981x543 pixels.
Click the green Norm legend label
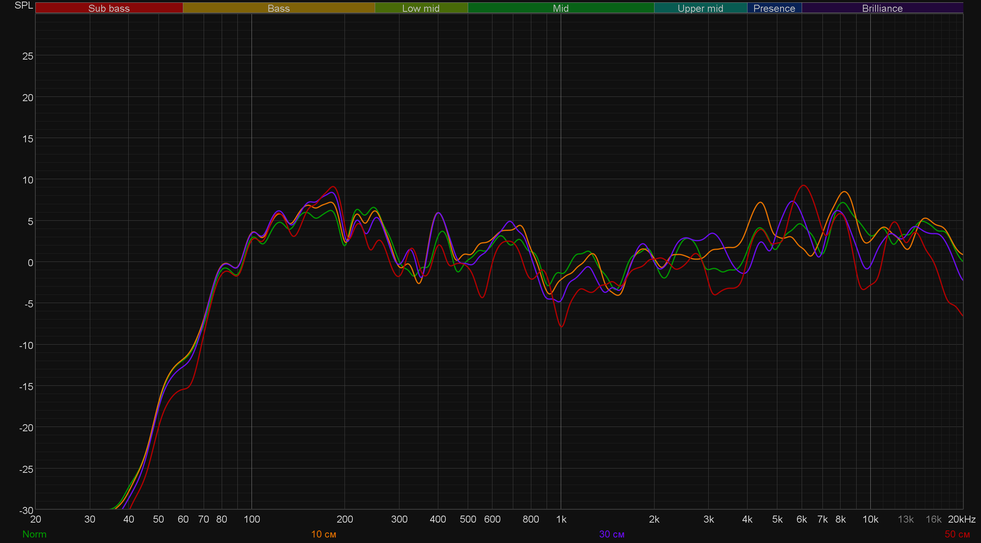(35, 534)
